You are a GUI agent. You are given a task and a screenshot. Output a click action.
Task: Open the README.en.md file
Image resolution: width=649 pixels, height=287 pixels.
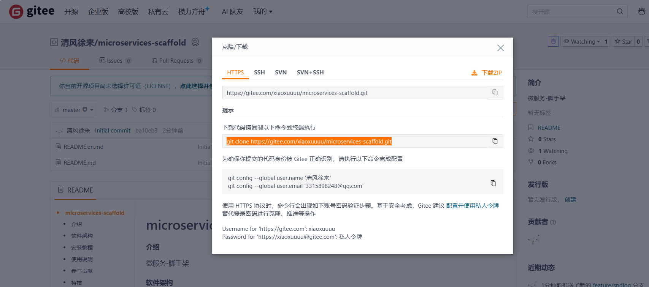(83, 147)
